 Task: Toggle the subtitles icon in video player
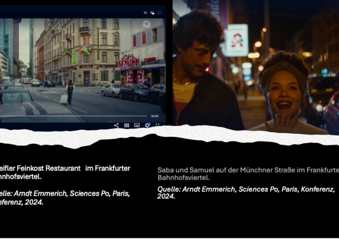(137, 125)
